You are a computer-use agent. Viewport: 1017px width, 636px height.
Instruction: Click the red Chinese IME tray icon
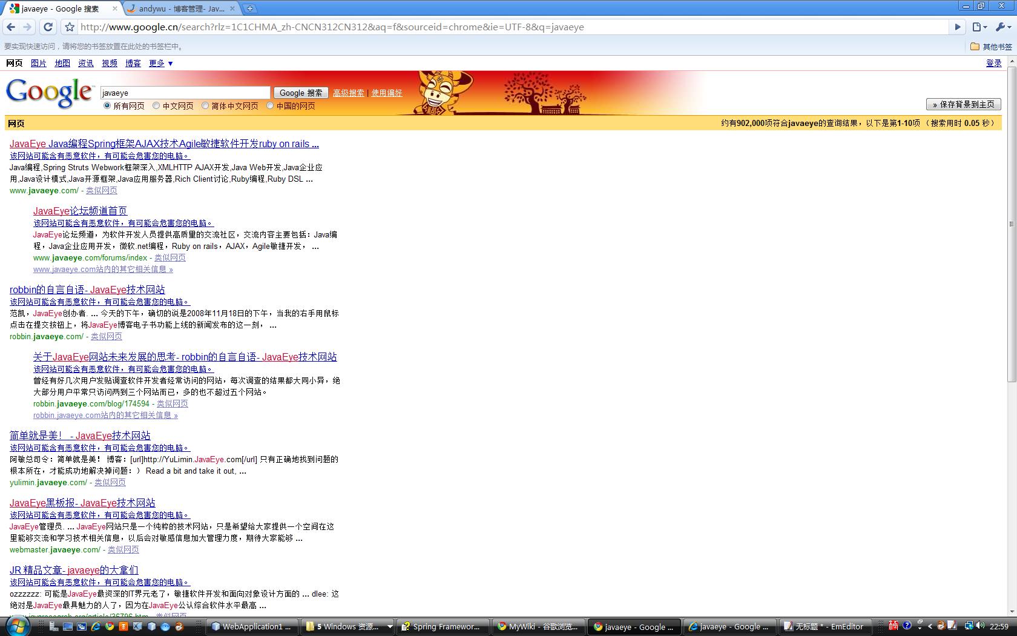tap(893, 626)
